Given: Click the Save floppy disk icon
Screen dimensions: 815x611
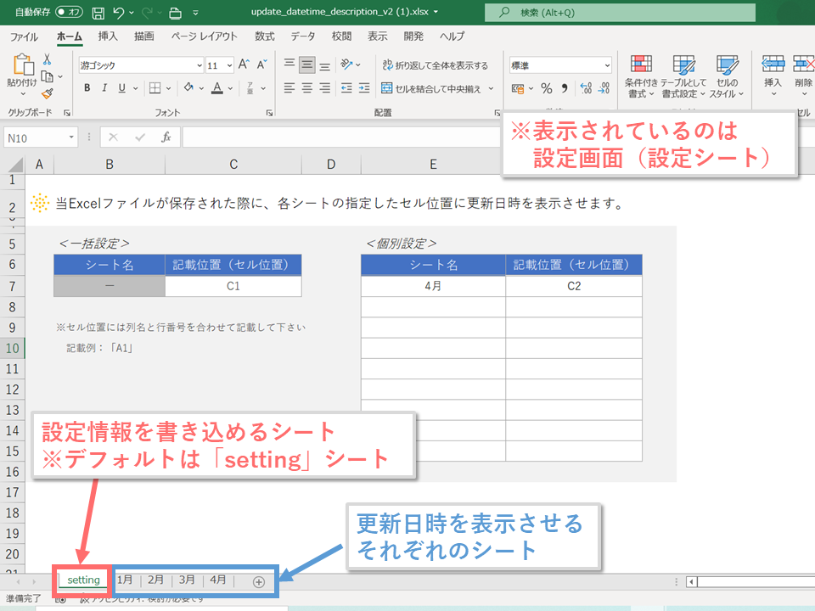Looking at the screenshot, I should pos(98,13).
